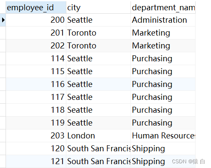
Task: Select employee_id cell 117
Action: 36,97
